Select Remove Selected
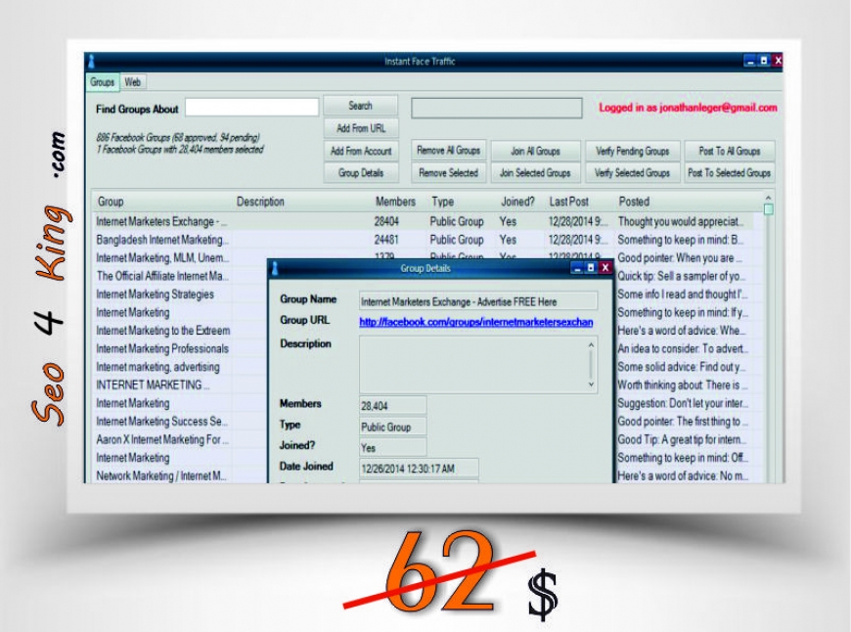 448,173
